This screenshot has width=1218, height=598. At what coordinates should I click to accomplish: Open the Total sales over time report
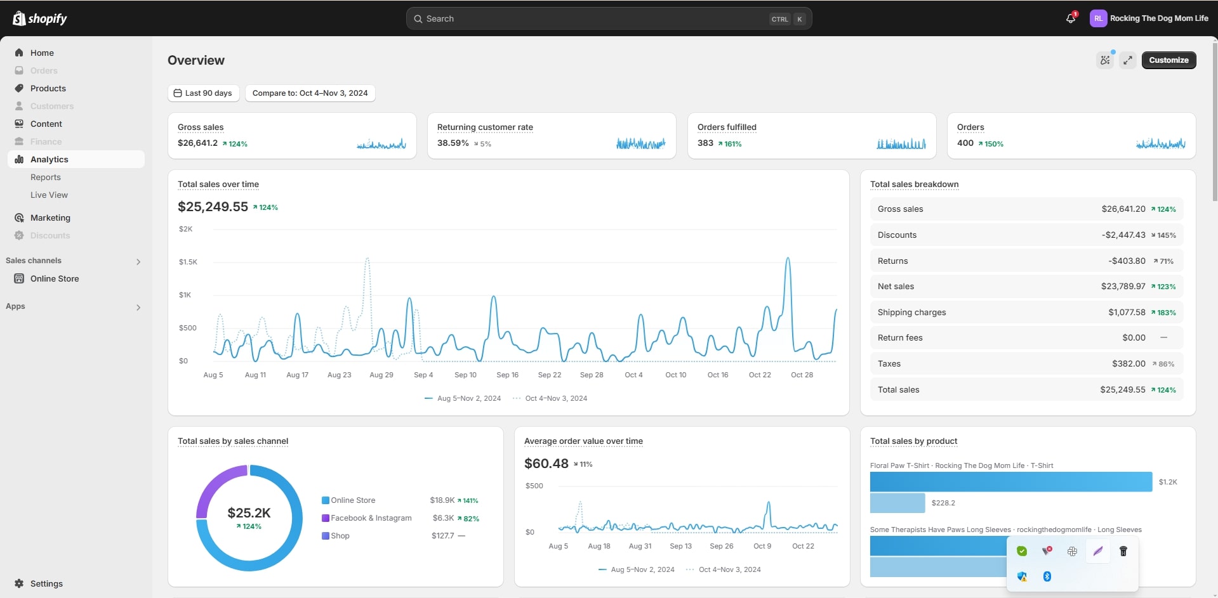218,185
